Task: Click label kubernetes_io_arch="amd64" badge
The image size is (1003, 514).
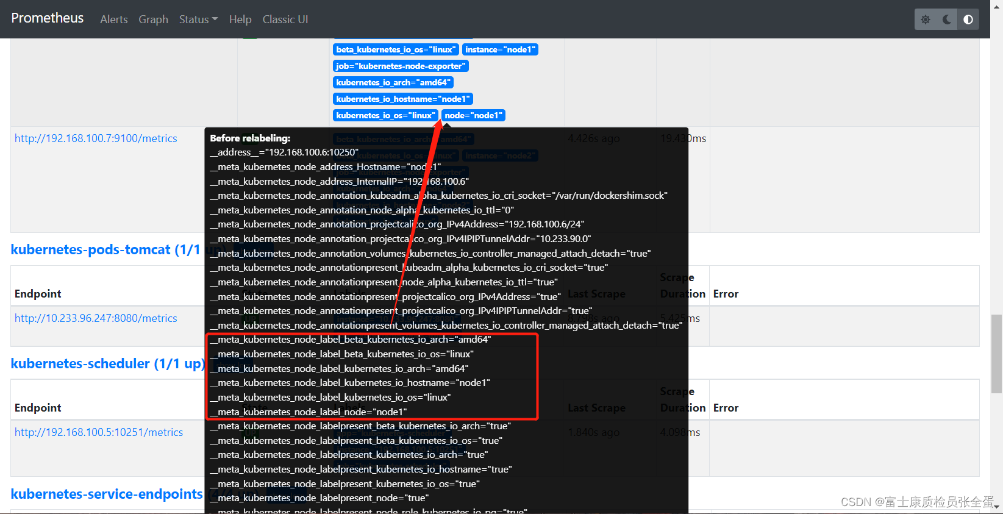Action: [393, 82]
